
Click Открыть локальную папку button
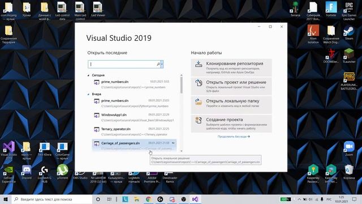(x=231, y=105)
